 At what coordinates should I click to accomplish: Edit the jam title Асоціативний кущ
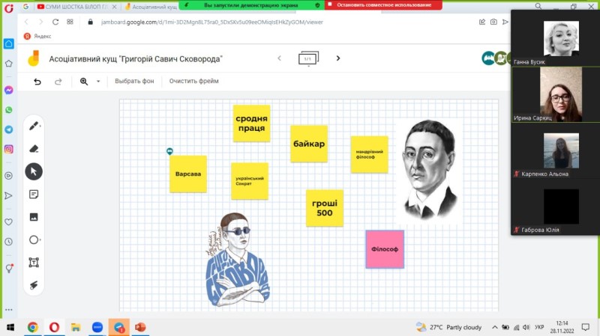[136, 59]
